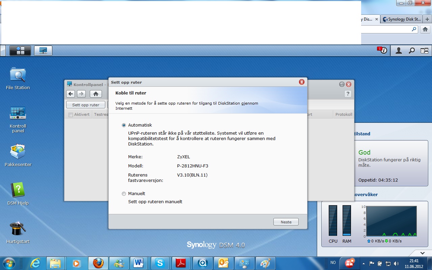Show hidden system tray icons arrow
Viewport: 432px width, 270px height.
(x=363, y=263)
